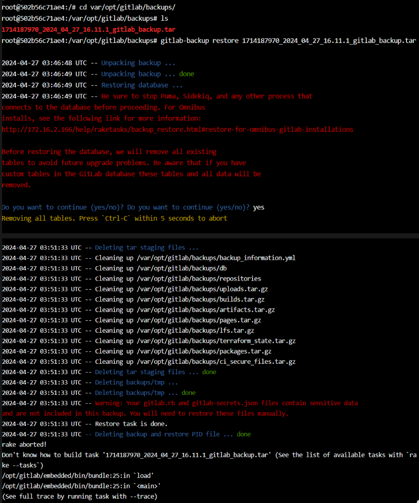Click '(See full trace by running task with --trace)'
This screenshot has height=503, width=419.
[x=79, y=497]
